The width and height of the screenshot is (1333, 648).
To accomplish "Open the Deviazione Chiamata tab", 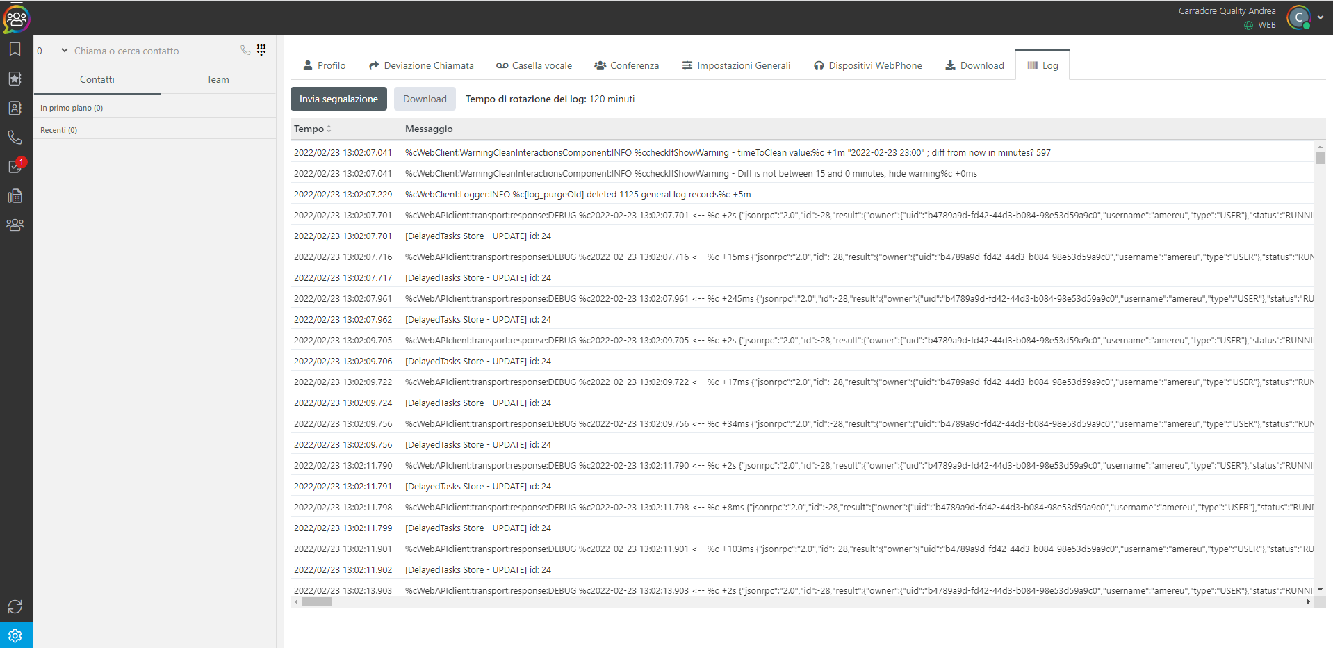I will 421,65.
